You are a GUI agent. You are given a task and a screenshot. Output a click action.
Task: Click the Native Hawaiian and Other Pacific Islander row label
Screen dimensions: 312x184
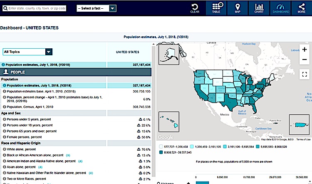pyautogui.click(x=46, y=173)
